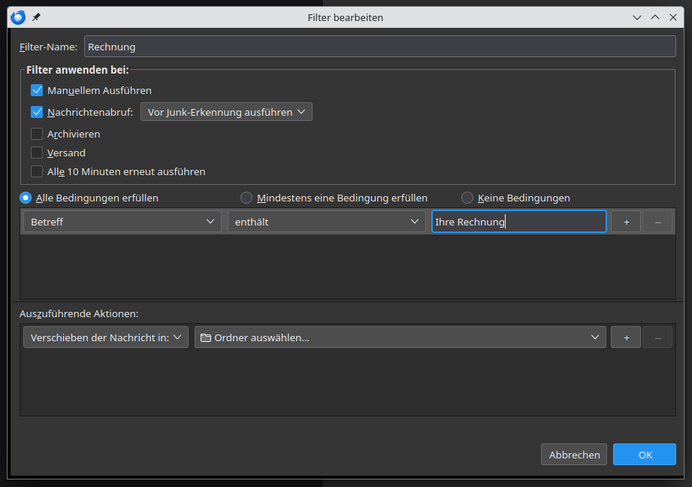Expand the enthält operator dropdown
This screenshot has width=692, height=487.
(x=326, y=222)
